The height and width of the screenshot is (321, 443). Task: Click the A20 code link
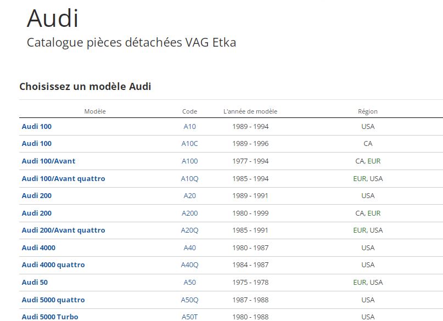click(189, 196)
